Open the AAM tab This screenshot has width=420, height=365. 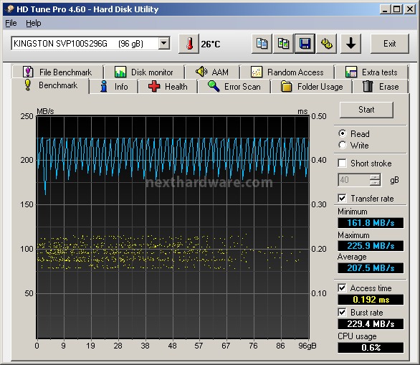(x=212, y=72)
